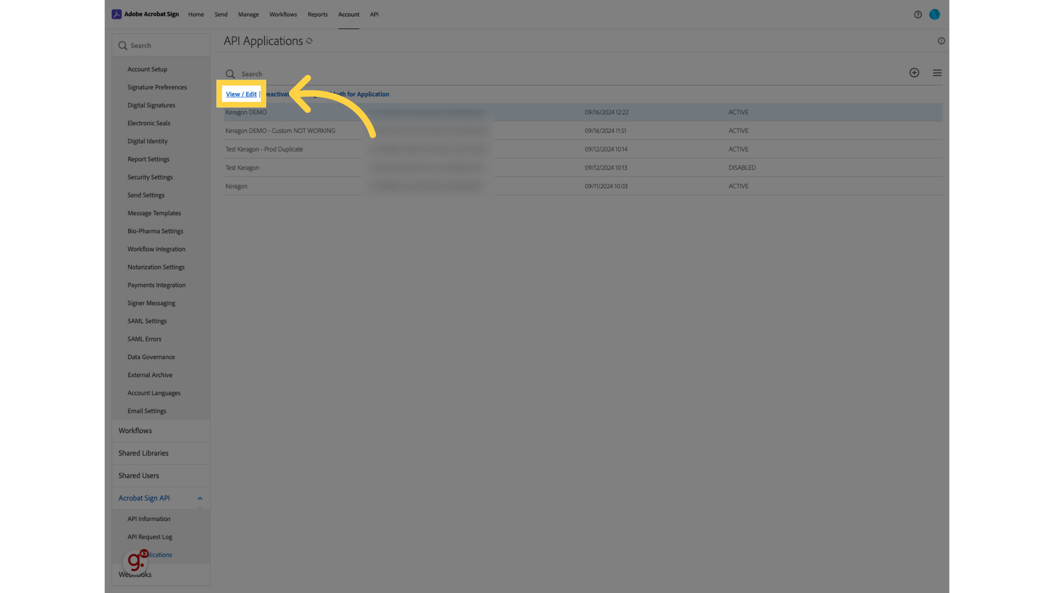Open SAML Settings

click(x=147, y=321)
